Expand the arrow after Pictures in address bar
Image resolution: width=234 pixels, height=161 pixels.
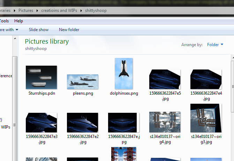click(x=37, y=10)
